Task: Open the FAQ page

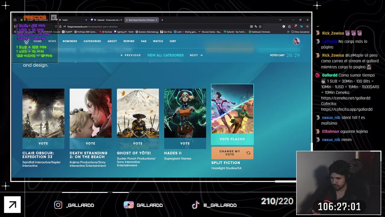Action: 143,41
